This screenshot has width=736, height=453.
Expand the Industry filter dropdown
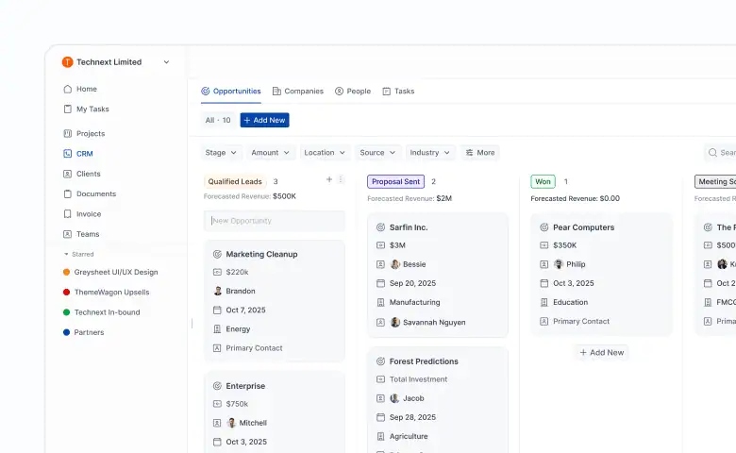[x=430, y=153]
